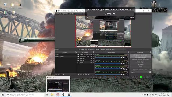Toggle the lock on 'Браузер 2' source
The width and height of the screenshot is (172, 97).
coord(93,58)
